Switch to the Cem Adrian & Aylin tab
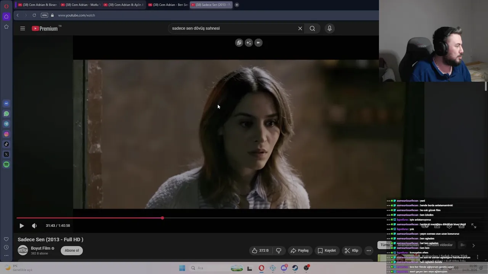Screen dimensions: 488x274 tap(123, 5)
